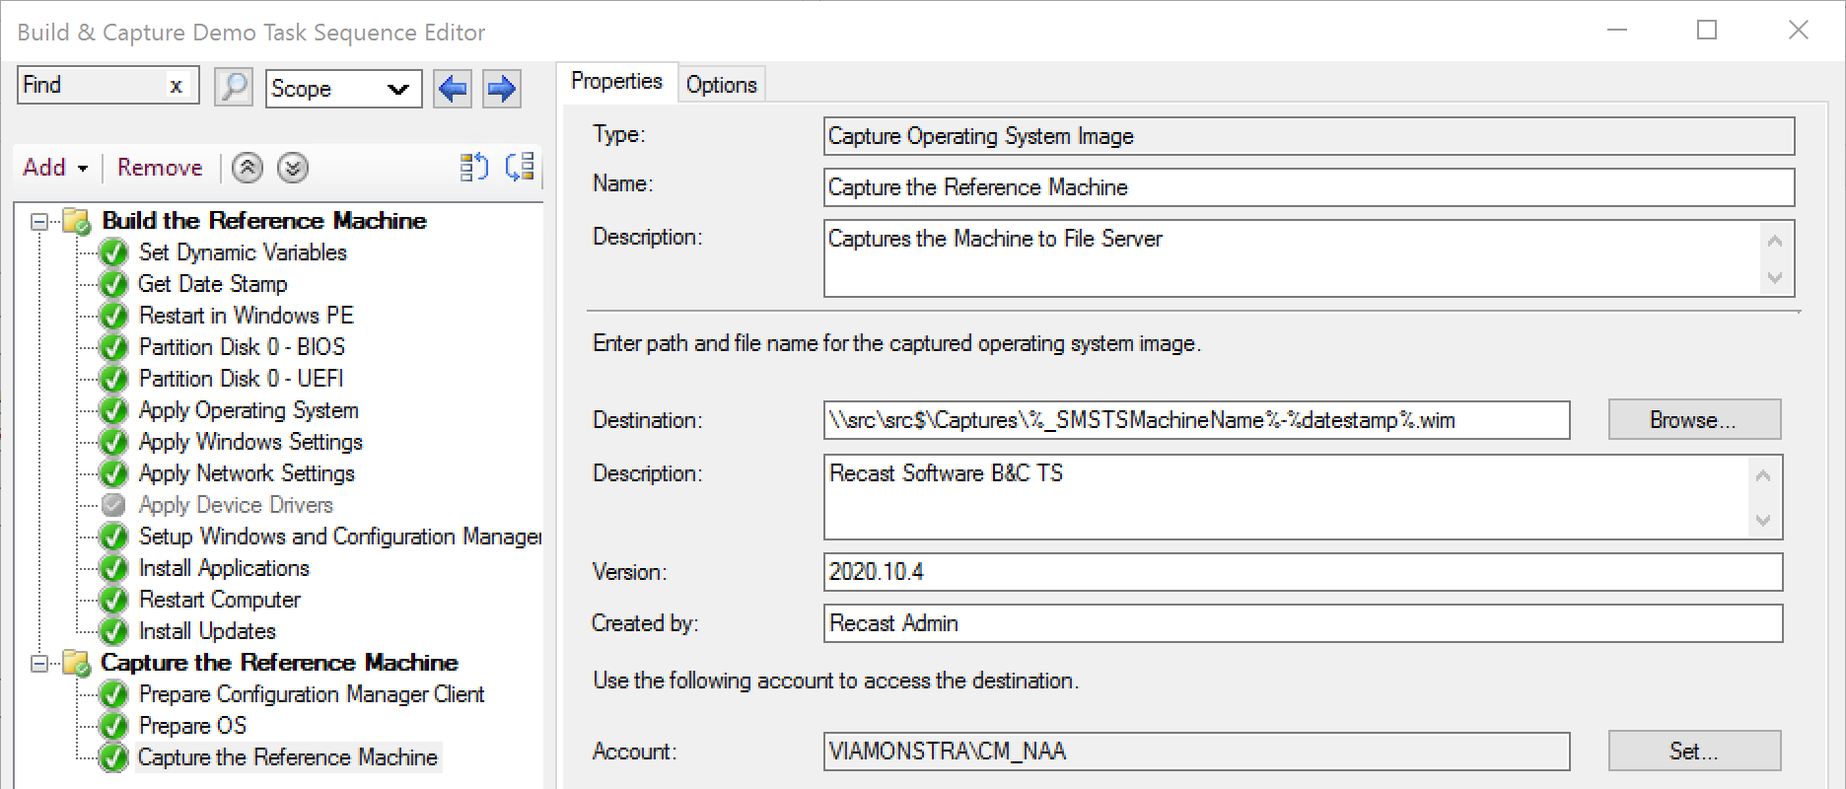Select the Install Applications step

(224, 568)
